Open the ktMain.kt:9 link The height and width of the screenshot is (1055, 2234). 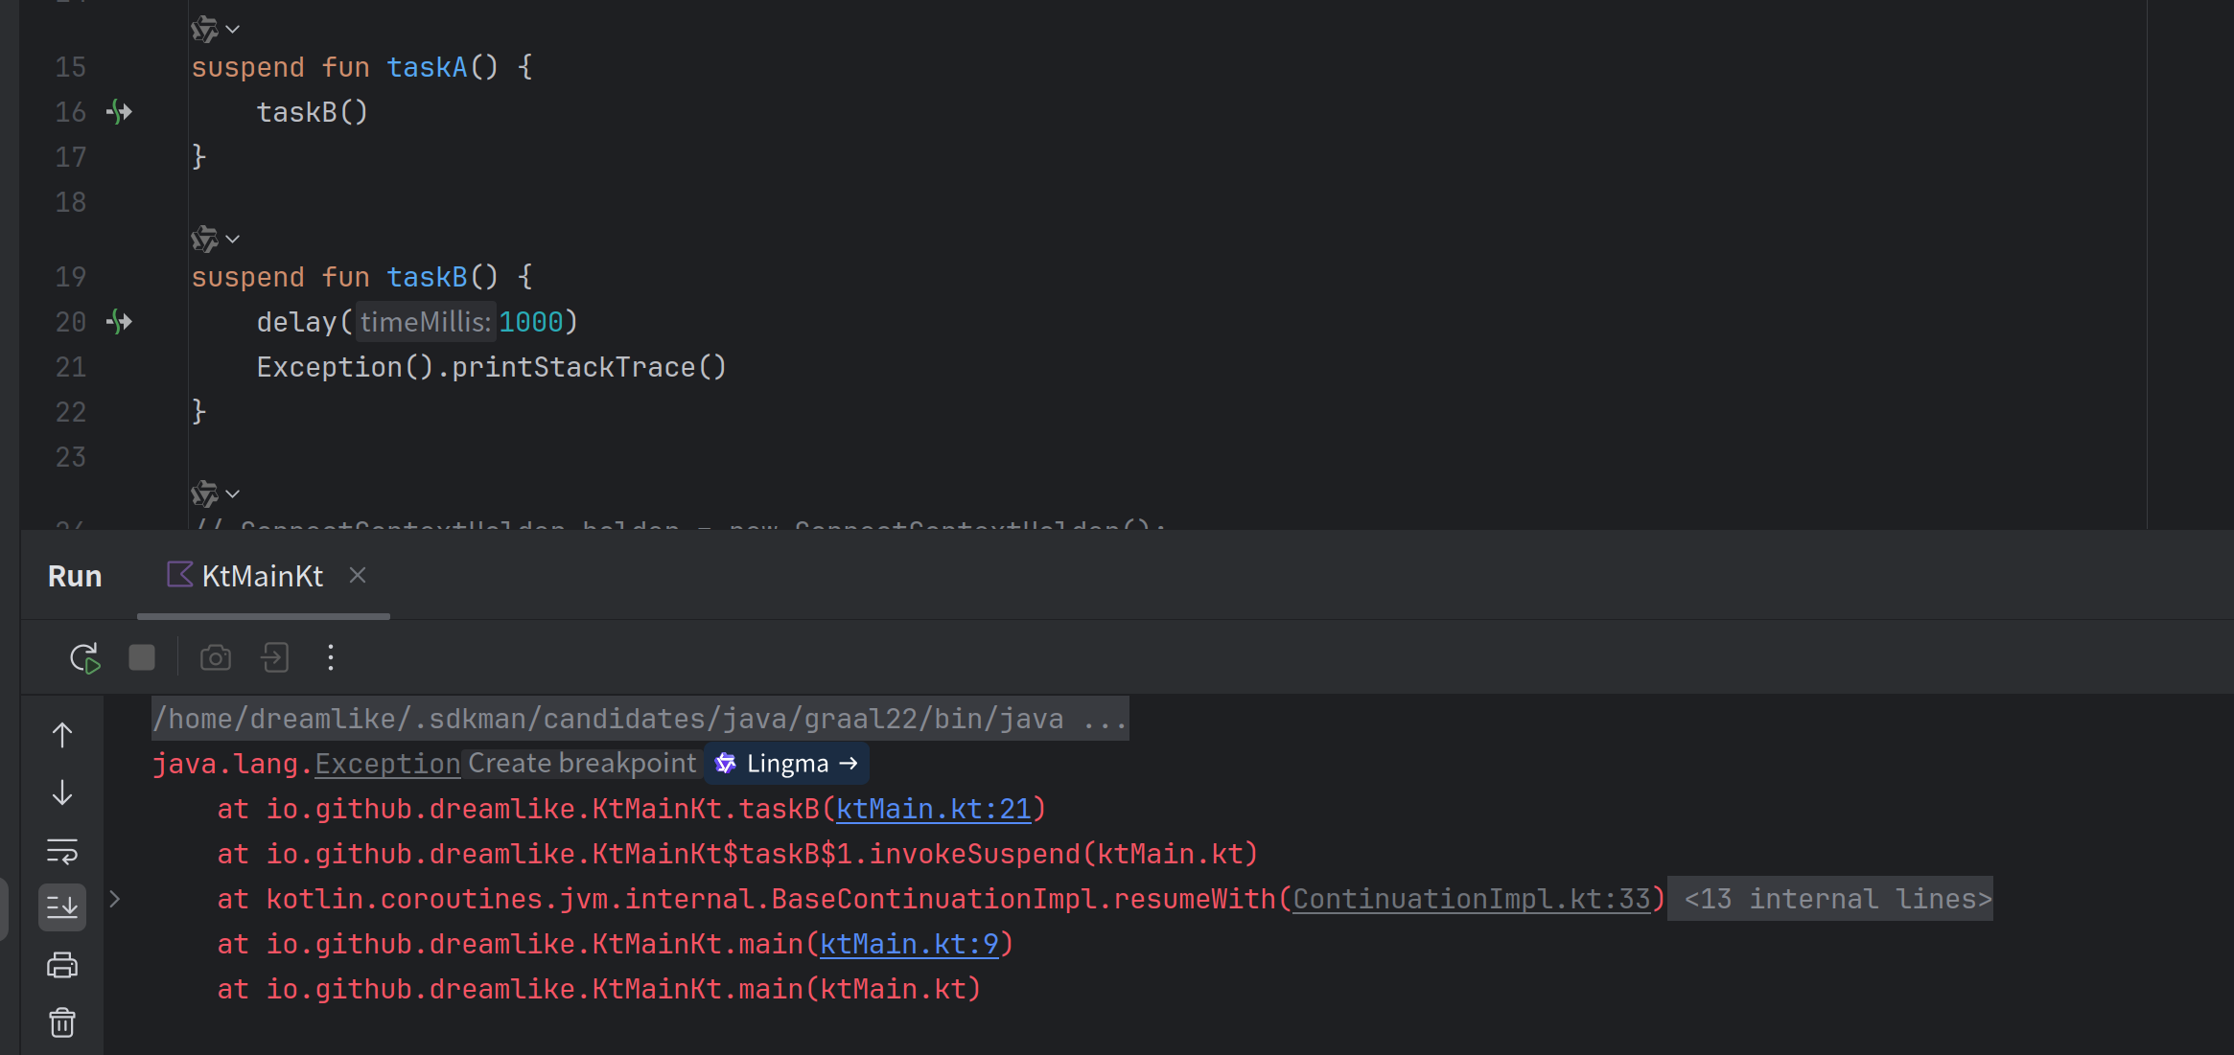coord(909,944)
